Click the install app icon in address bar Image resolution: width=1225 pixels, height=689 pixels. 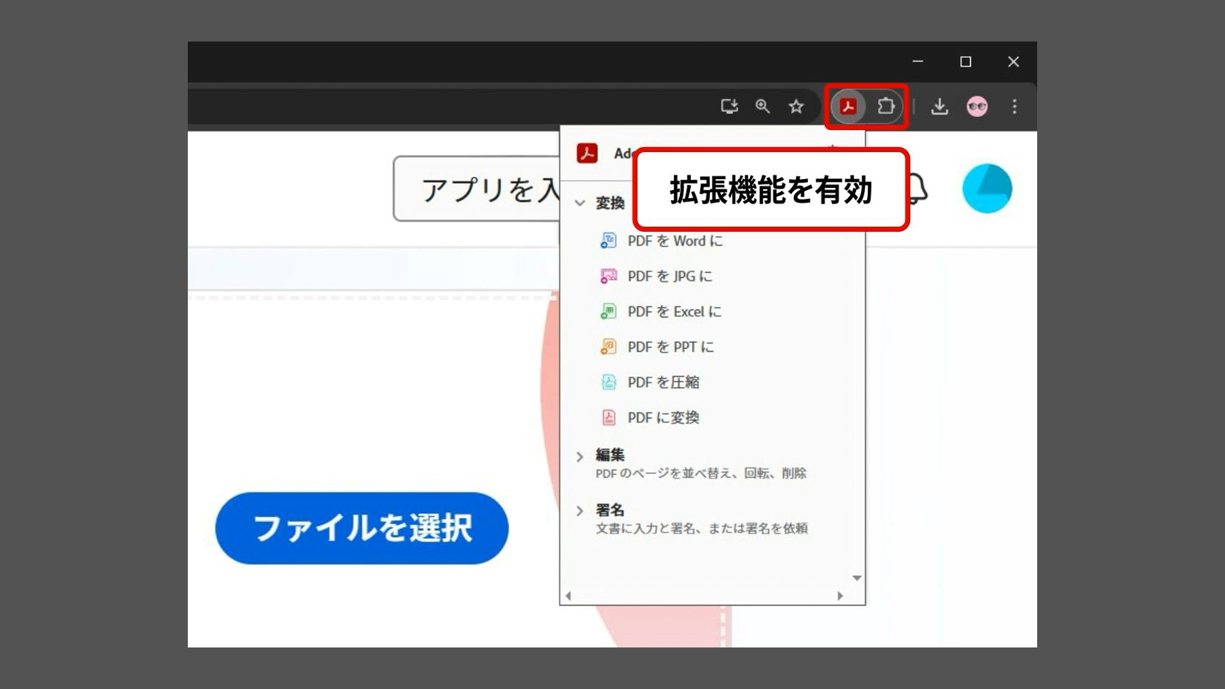(730, 106)
